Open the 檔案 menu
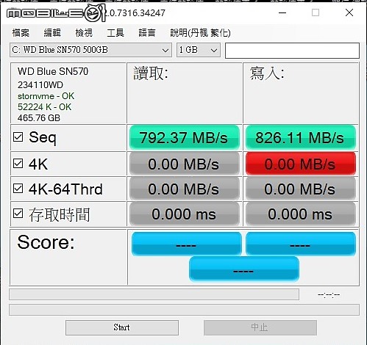The image size is (367, 345). pyautogui.click(x=21, y=32)
